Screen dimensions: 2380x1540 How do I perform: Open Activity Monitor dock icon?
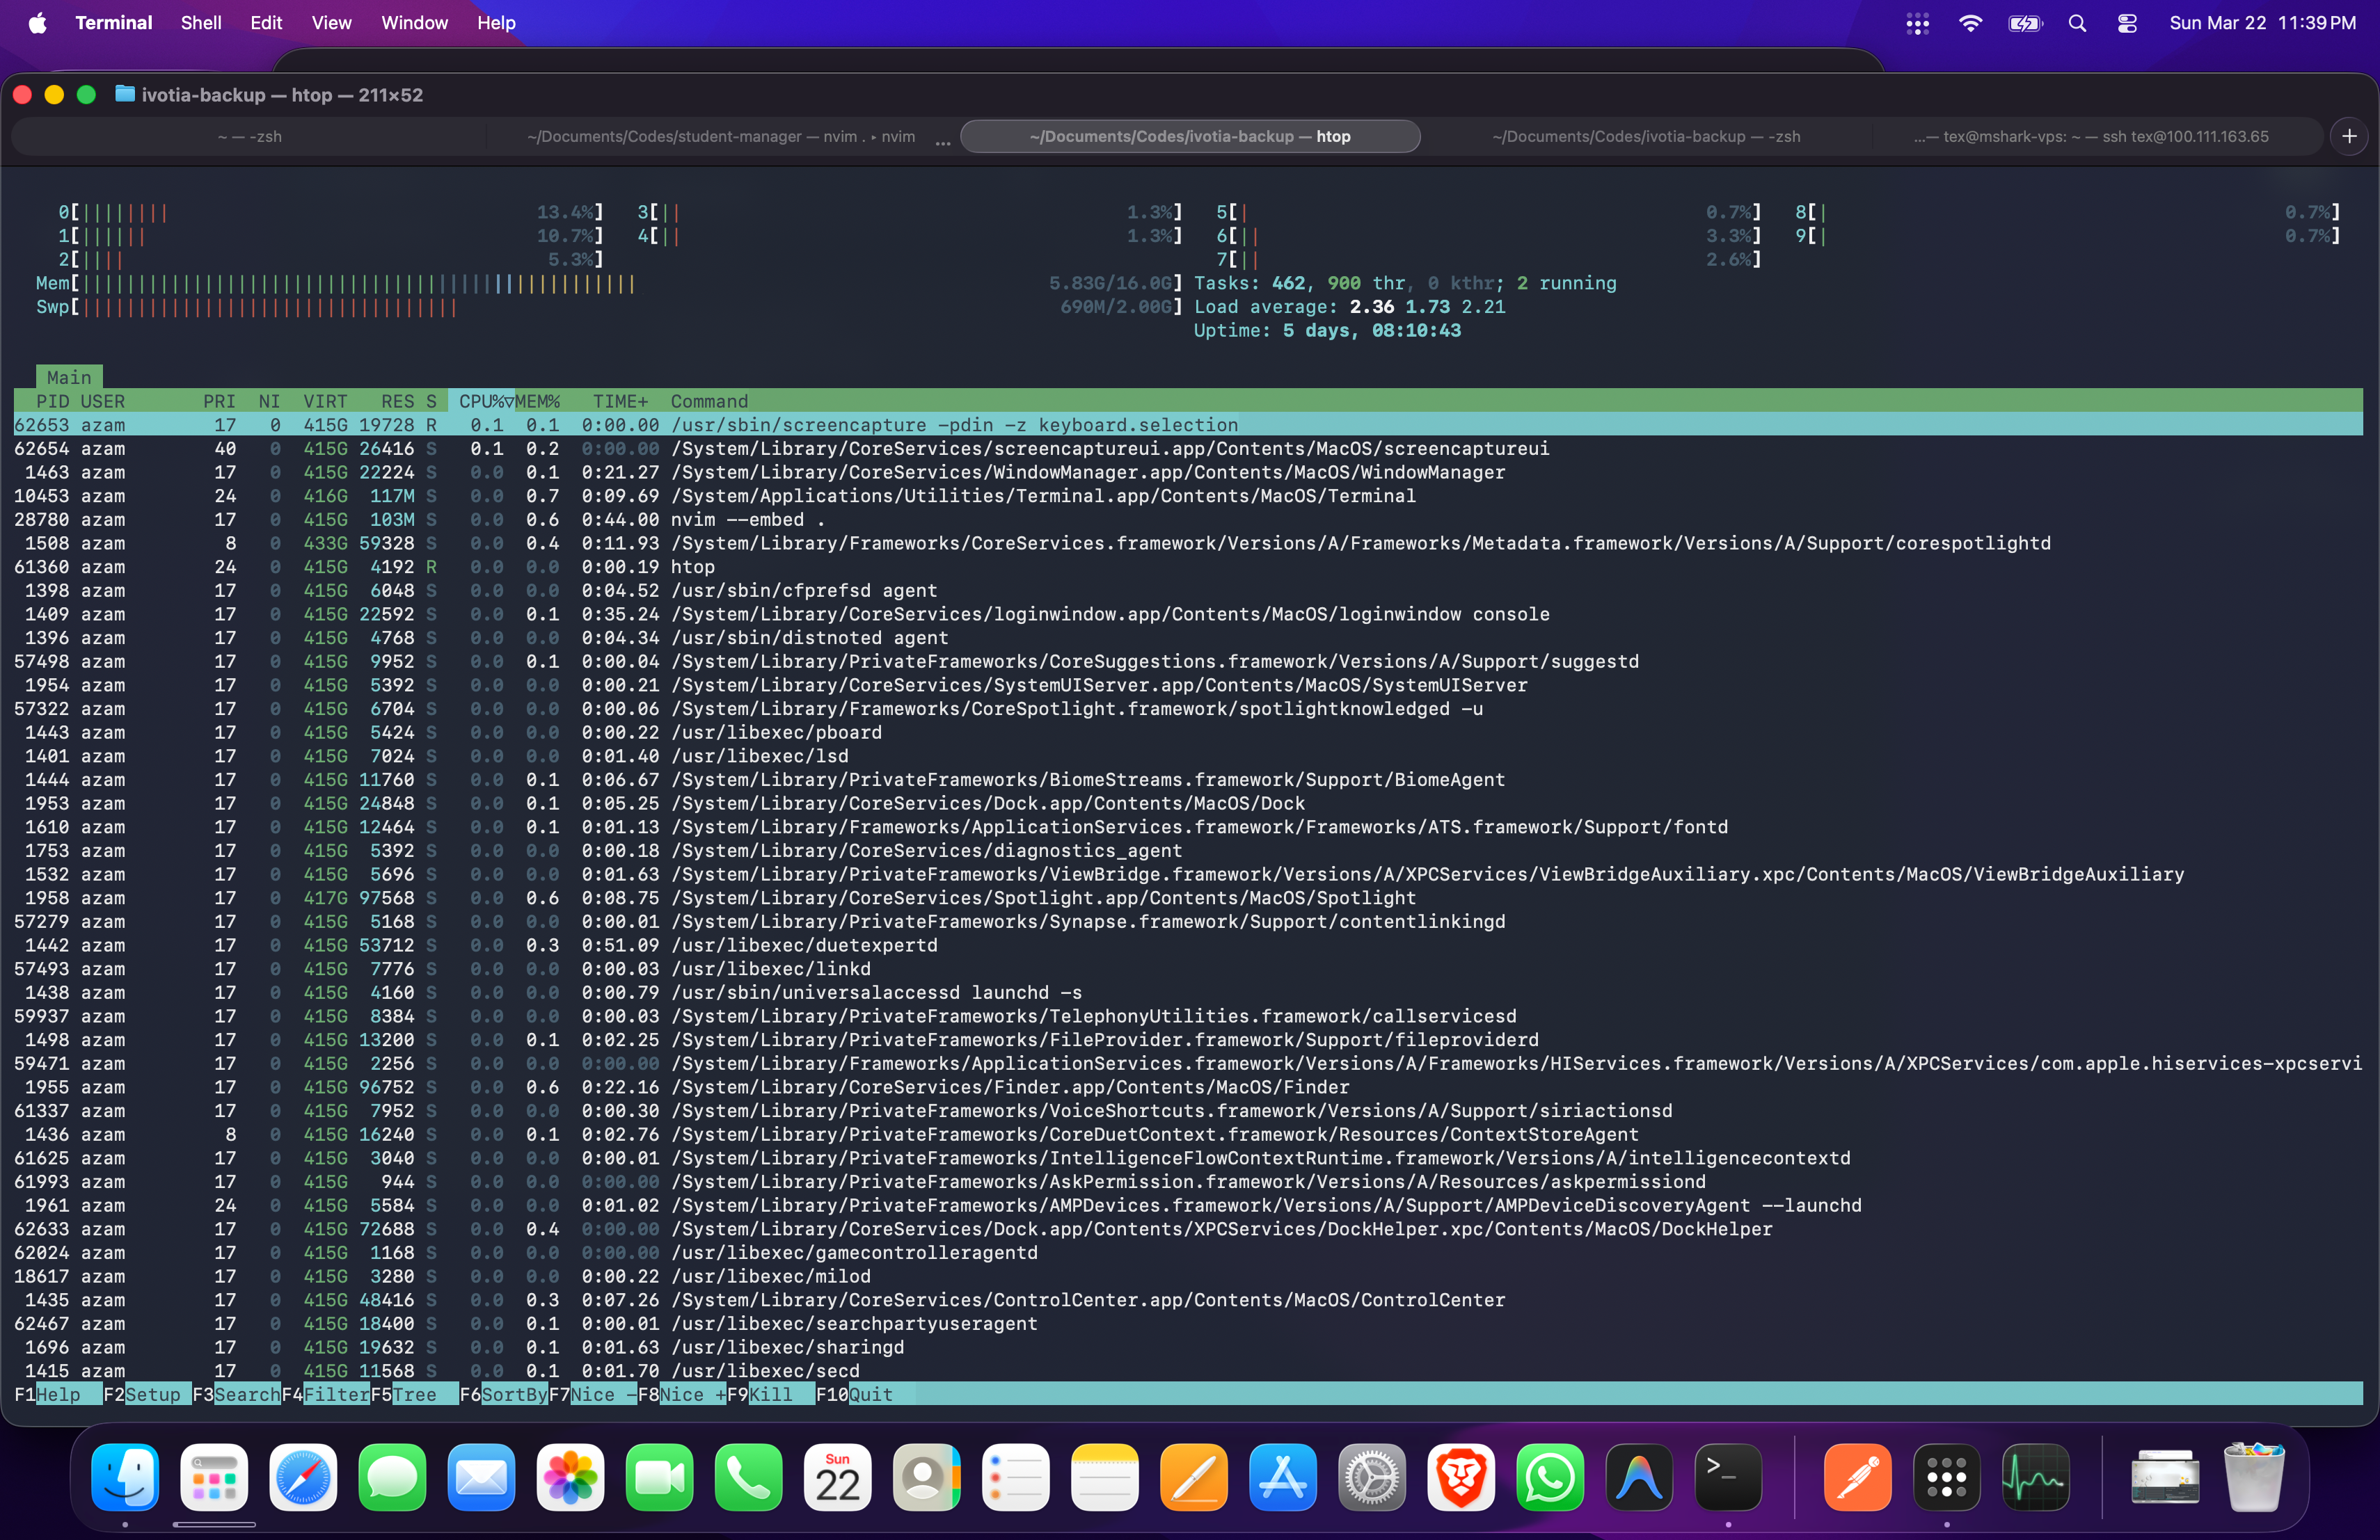(2035, 1477)
